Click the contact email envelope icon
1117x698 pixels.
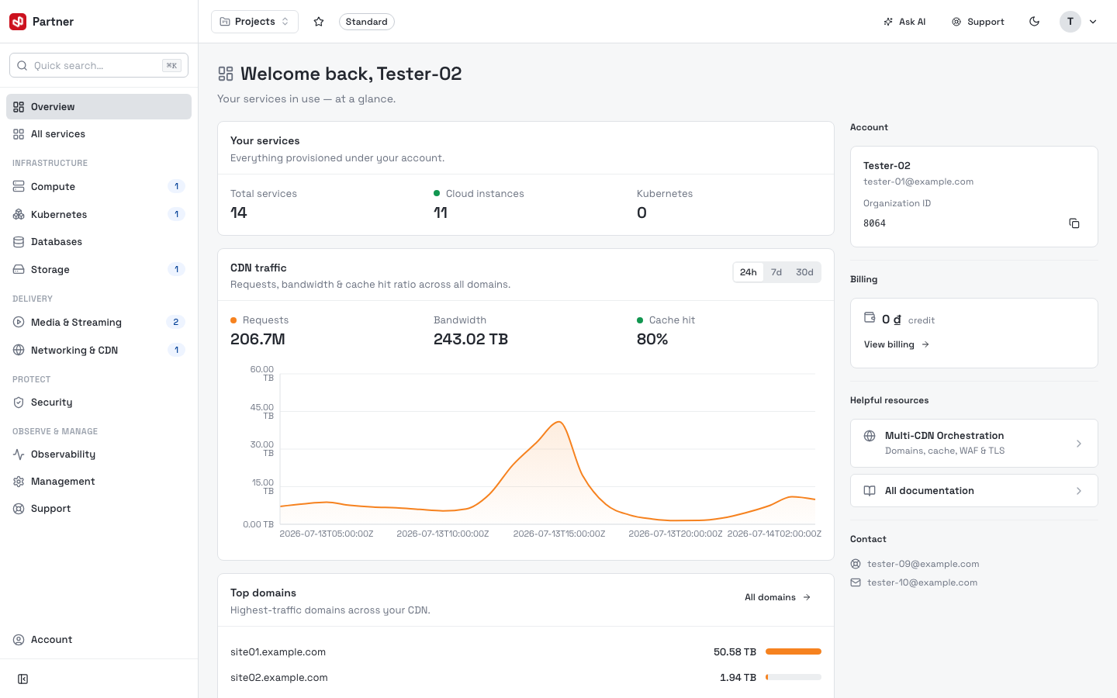tap(856, 582)
